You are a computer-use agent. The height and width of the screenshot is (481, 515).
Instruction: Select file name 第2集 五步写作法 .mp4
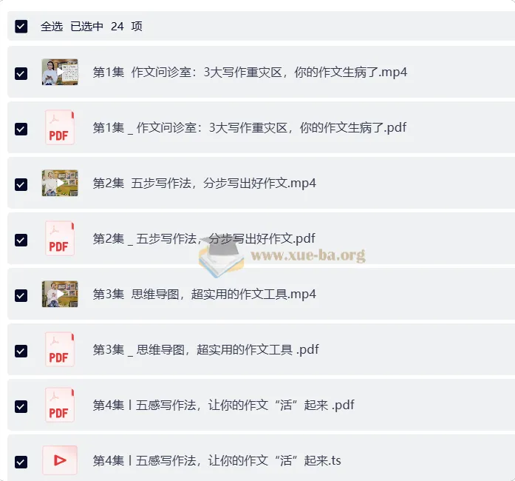pyautogui.click(x=204, y=184)
